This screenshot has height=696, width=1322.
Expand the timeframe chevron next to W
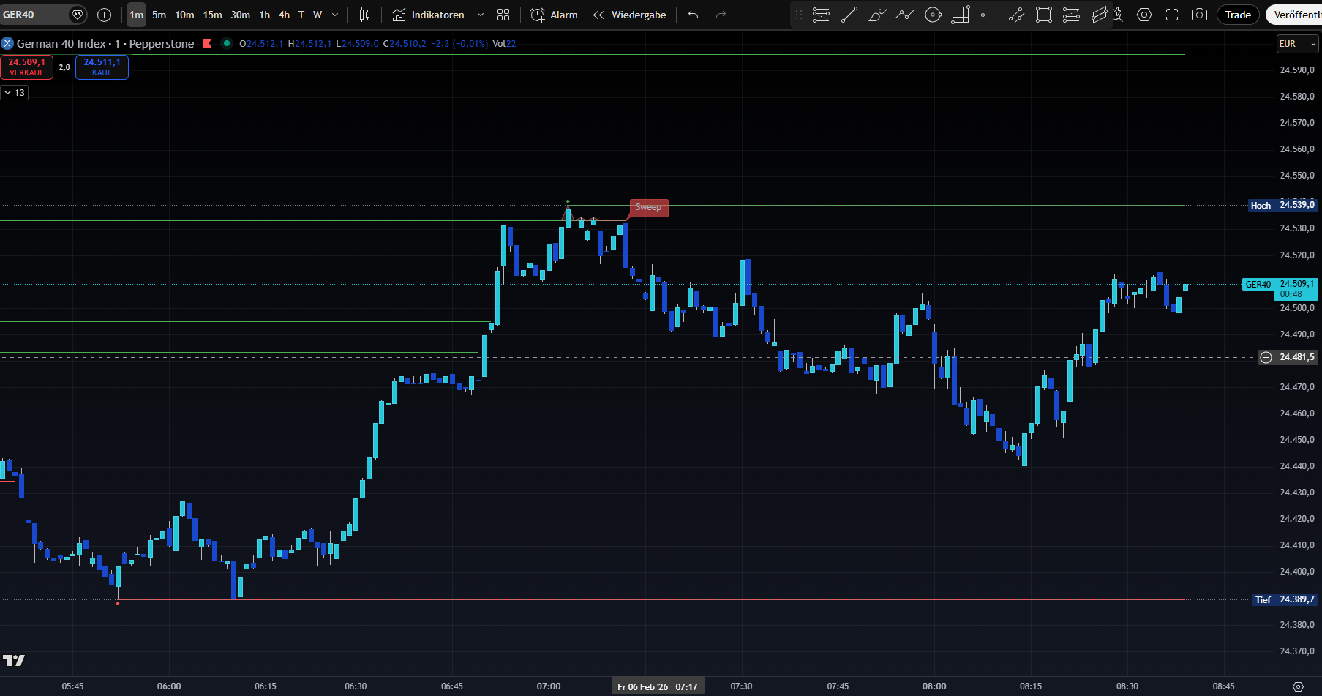(x=334, y=15)
